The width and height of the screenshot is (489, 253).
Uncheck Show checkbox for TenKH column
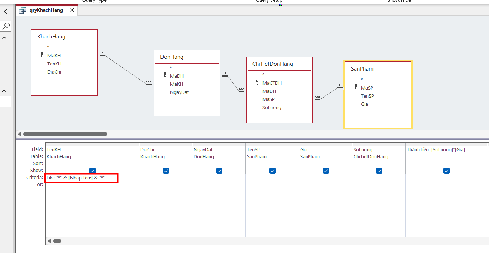click(92, 171)
